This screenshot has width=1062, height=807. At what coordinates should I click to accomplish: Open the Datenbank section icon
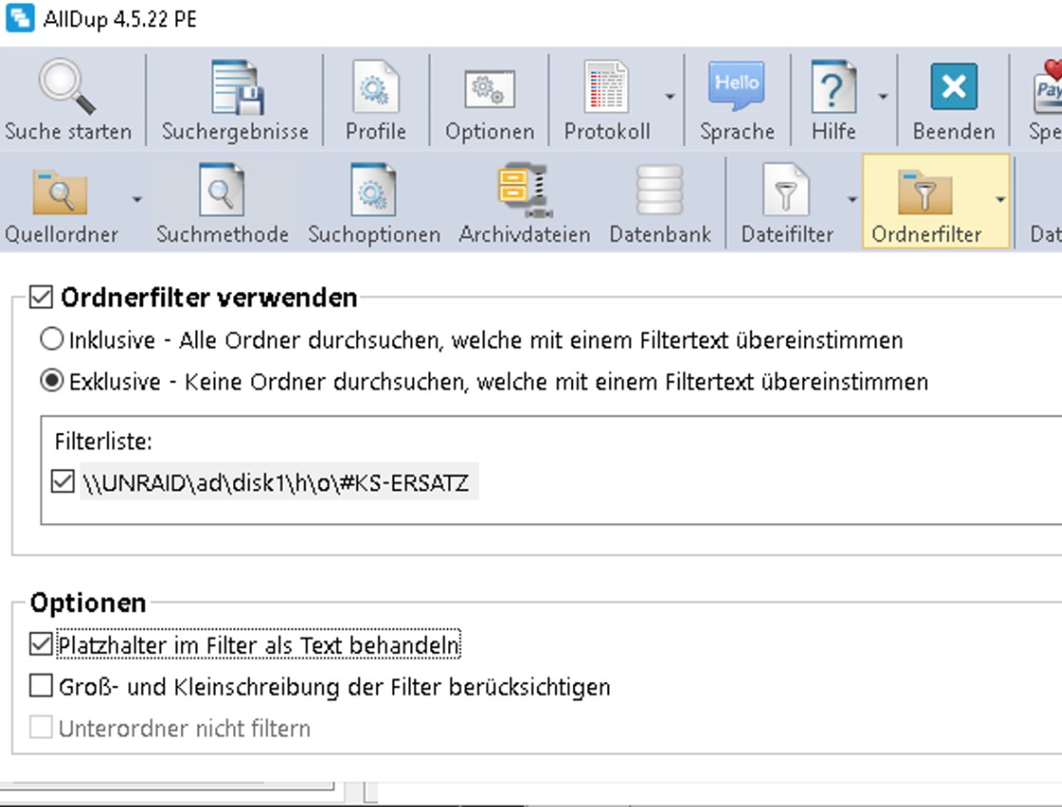659,191
